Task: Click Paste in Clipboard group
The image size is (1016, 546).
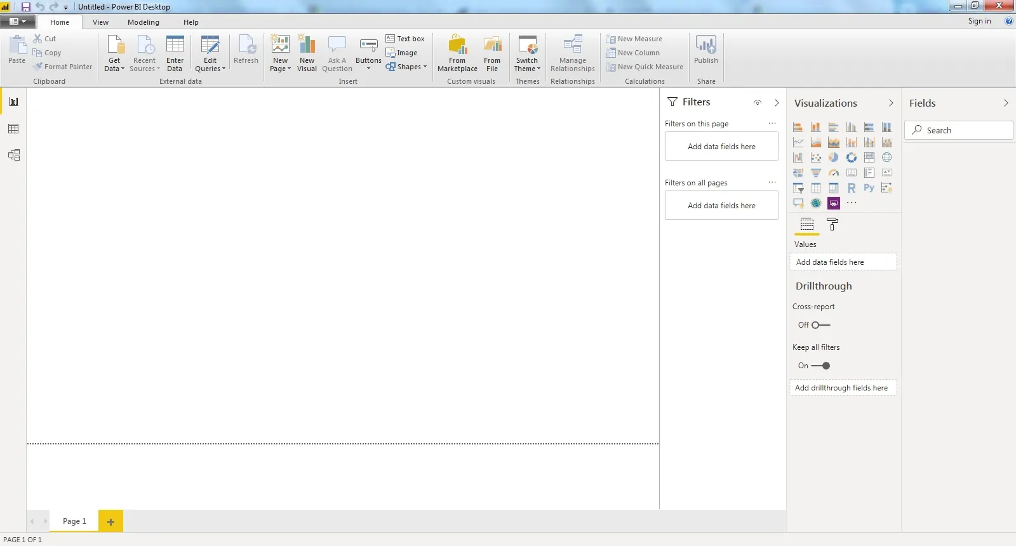Action: tap(17, 50)
